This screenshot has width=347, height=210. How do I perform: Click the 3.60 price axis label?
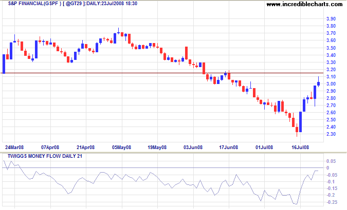pos(331,40)
